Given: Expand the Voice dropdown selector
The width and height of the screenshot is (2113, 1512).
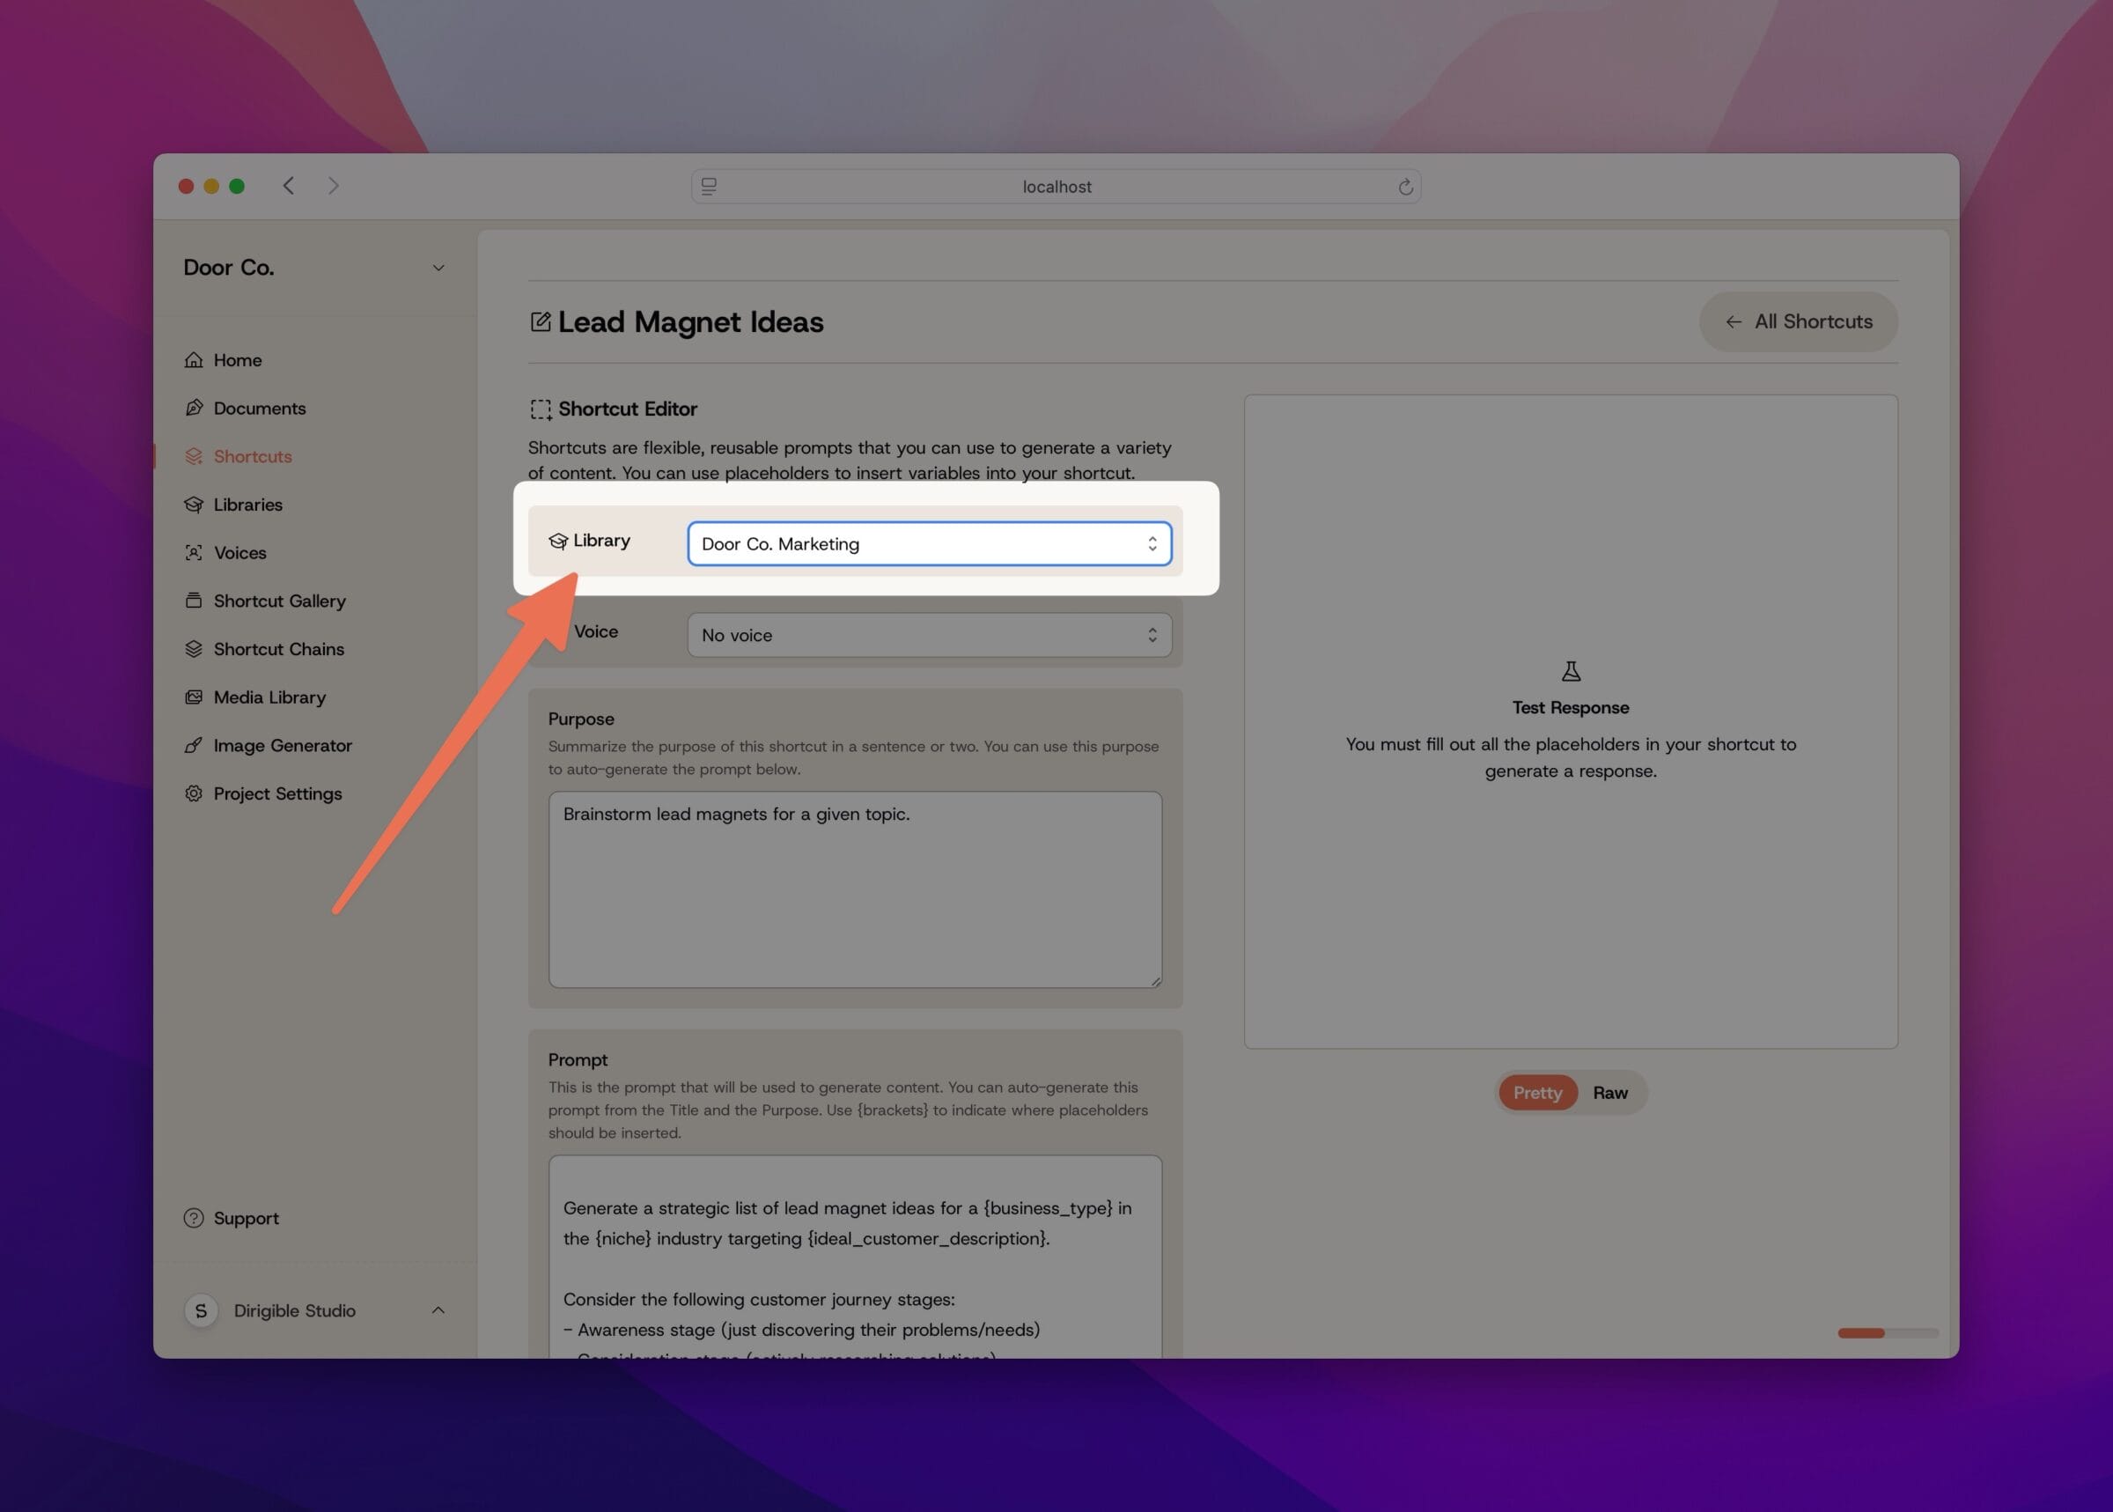Looking at the screenshot, I should coord(923,633).
